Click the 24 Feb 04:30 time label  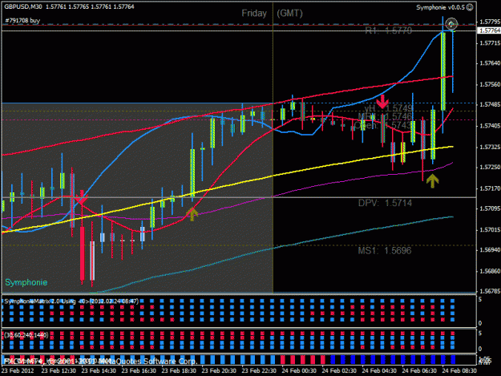point(379,371)
